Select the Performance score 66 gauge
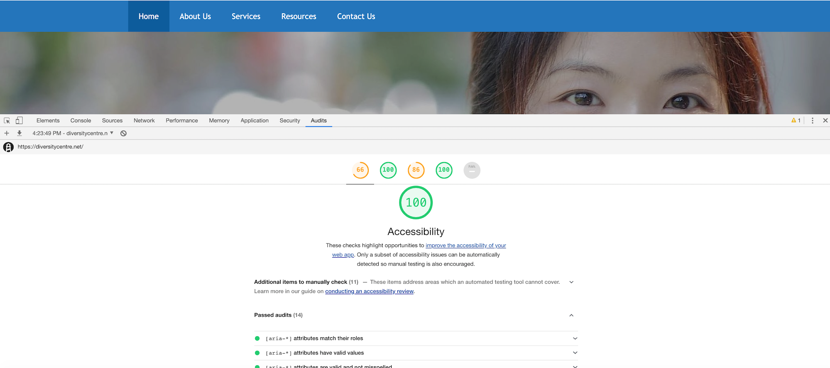The height and width of the screenshot is (368, 830). 360,170
